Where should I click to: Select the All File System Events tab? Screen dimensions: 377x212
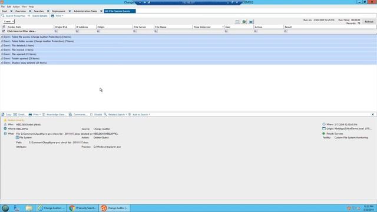pos(120,11)
